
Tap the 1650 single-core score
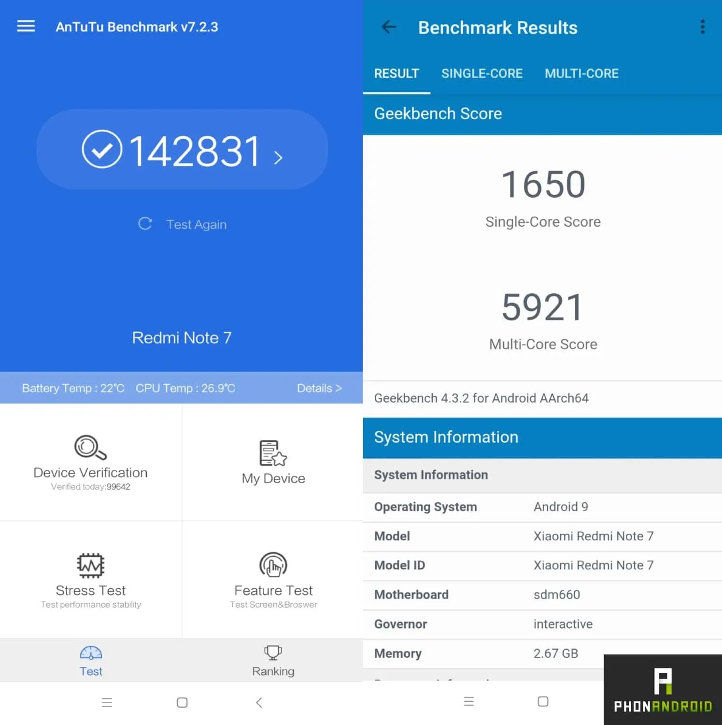click(x=543, y=185)
